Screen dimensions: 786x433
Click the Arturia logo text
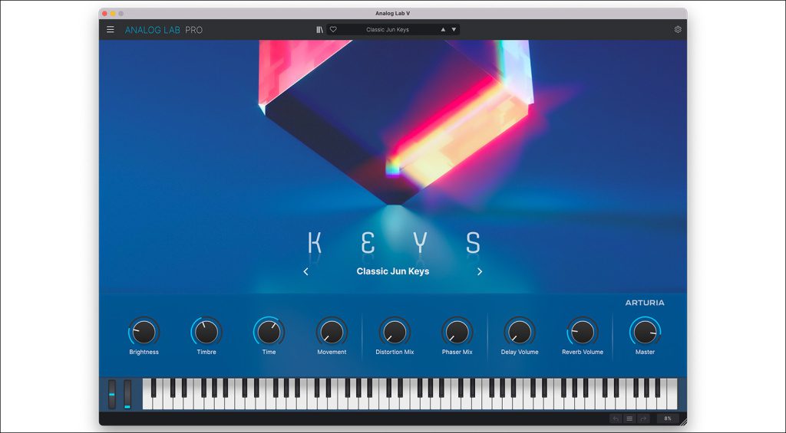coord(645,303)
